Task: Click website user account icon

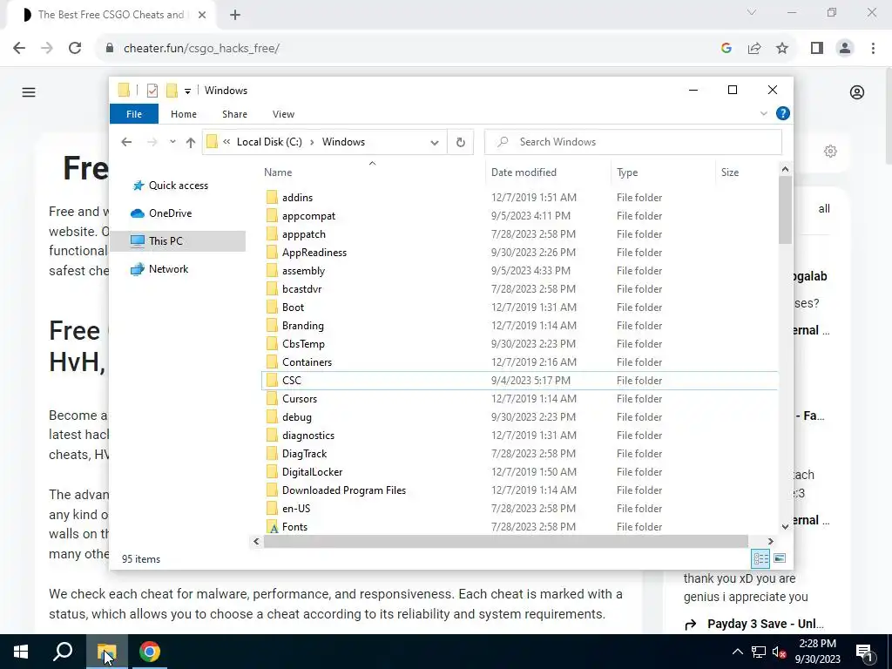Action: click(x=857, y=92)
